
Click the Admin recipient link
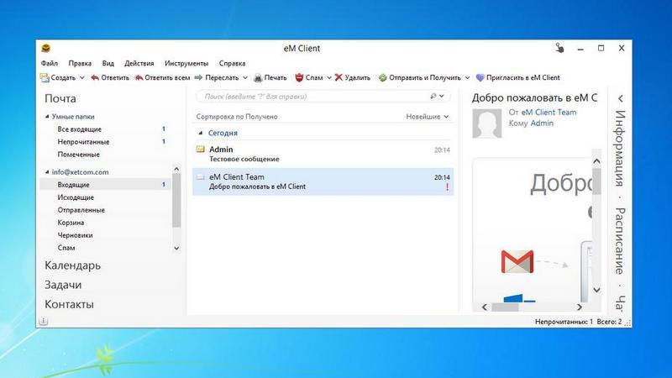542,123
